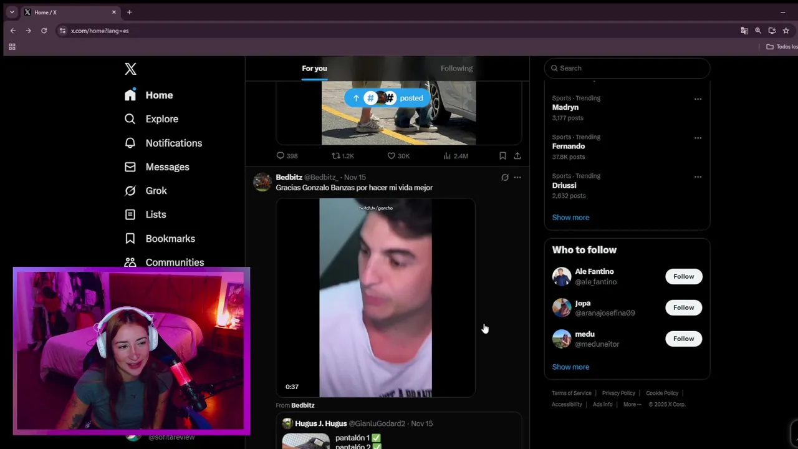Click the browser address bar URL
The height and width of the screenshot is (449, 798).
point(100,31)
